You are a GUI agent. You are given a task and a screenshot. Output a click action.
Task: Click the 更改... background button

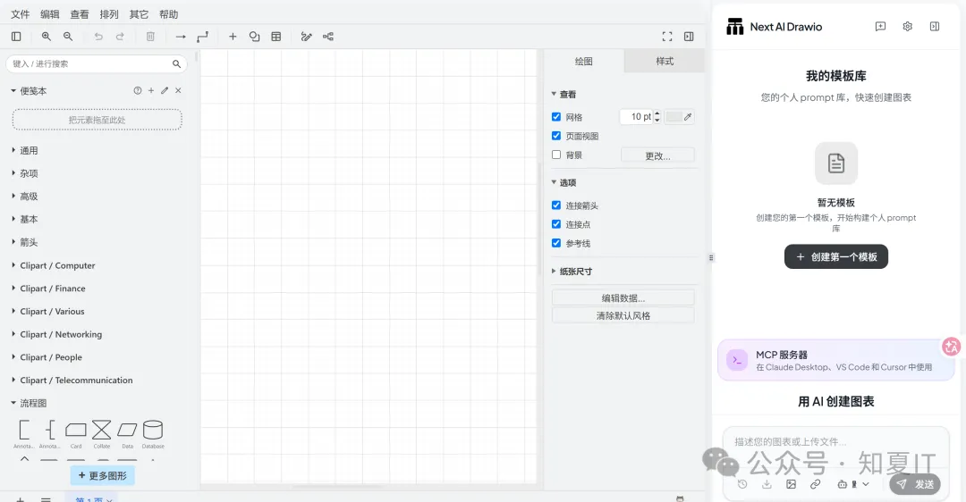657,155
